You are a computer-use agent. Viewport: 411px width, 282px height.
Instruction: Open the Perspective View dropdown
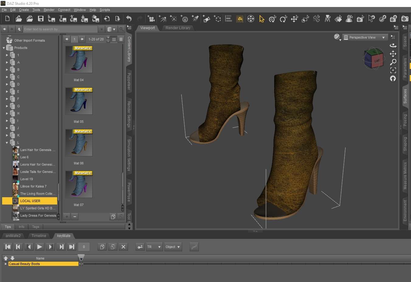[365, 37]
